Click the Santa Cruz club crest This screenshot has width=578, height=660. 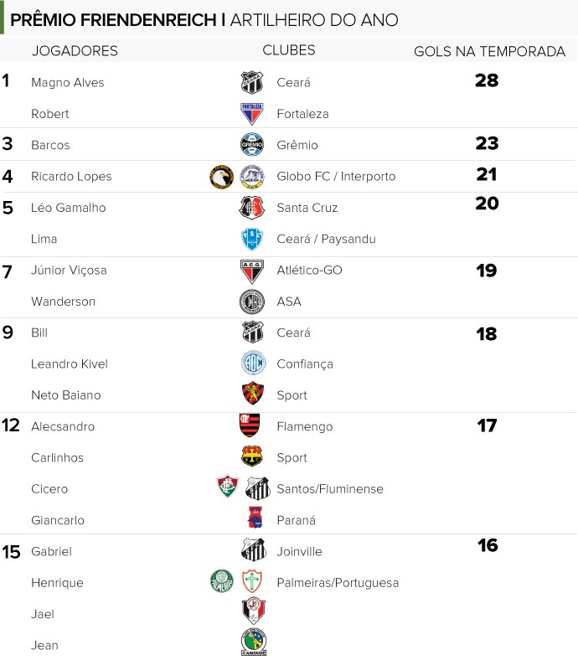252,208
